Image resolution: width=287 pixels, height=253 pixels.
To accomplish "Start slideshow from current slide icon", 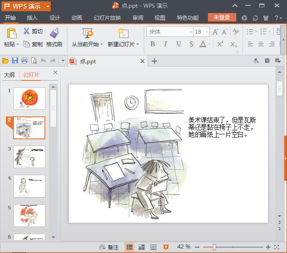I will point(88,33).
